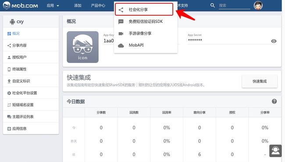The width and height of the screenshot is (285, 162).
Task: Click the 意向分享 column header
Action: (199, 113)
